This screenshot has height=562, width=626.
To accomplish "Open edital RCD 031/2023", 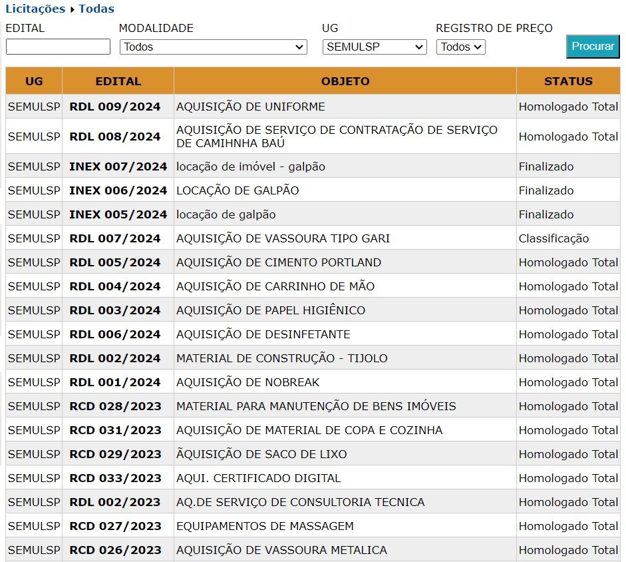I will point(115,431).
